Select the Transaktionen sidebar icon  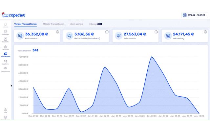click(x=5, y=54)
